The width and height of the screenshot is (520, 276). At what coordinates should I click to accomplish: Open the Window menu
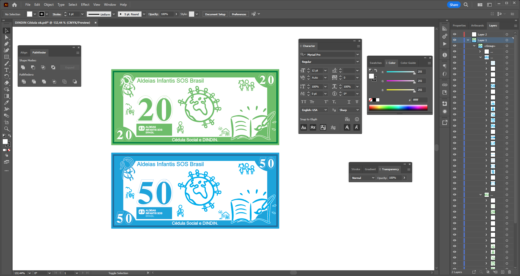pos(110,5)
